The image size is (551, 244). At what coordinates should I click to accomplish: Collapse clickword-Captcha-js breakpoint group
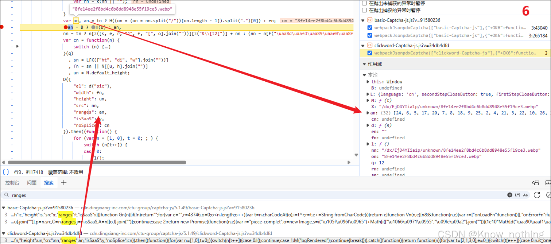pyautogui.click(x=363, y=46)
